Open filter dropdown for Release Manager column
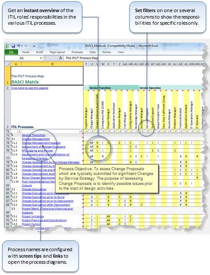This screenshot has width=210, height=275. pyautogui.click(x=120, y=131)
